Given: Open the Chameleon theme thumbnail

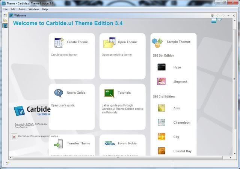Looking at the screenshot, I should click(x=162, y=122).
